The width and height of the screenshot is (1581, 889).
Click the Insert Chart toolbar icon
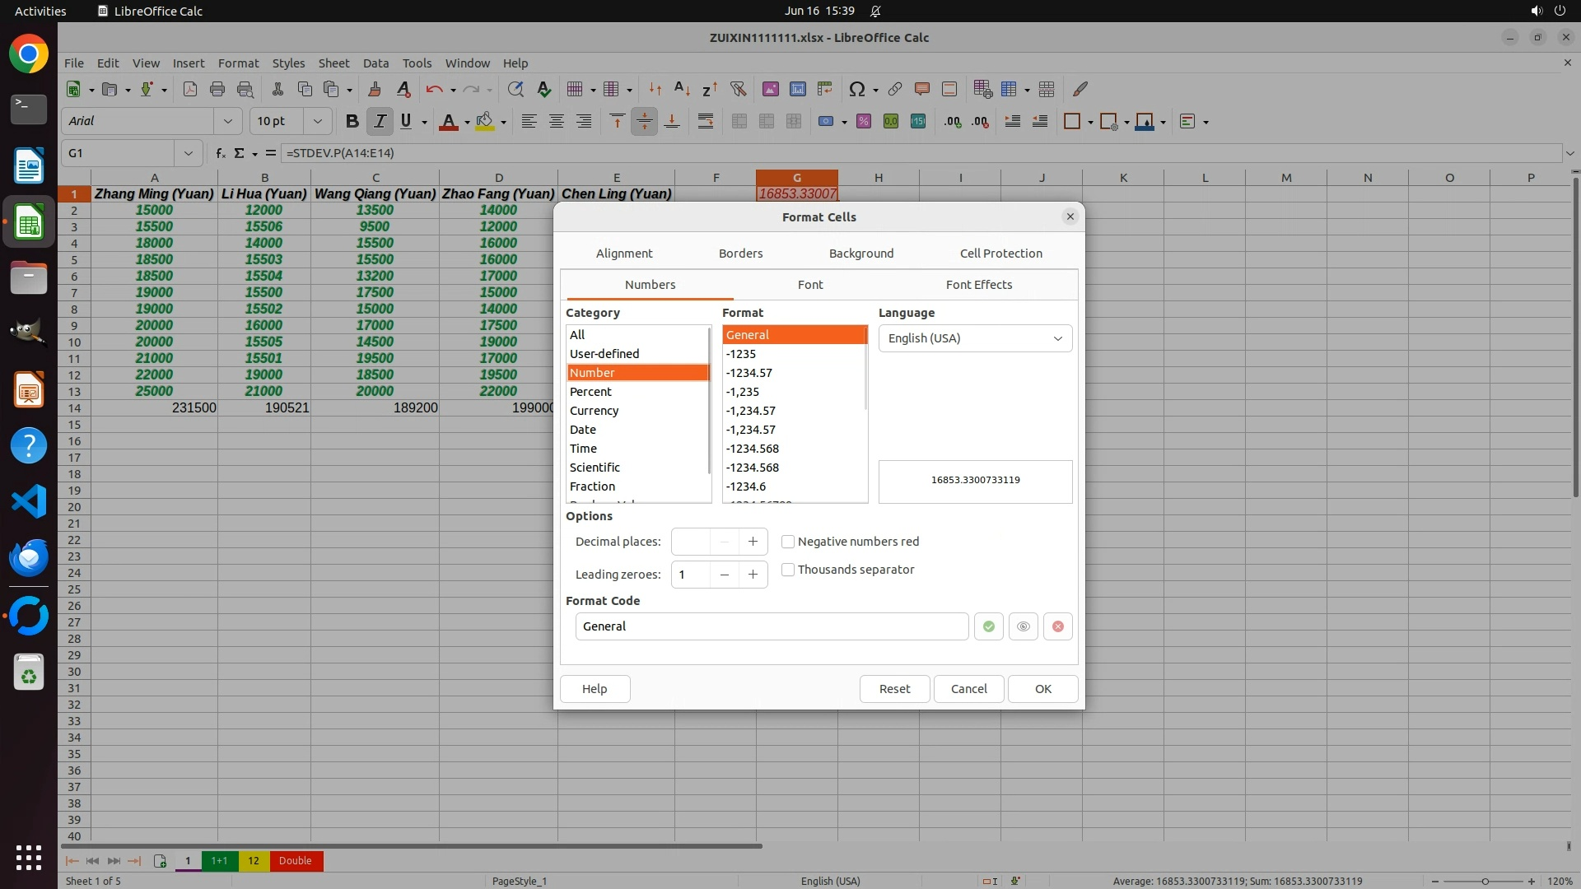[x=797, y=89]
